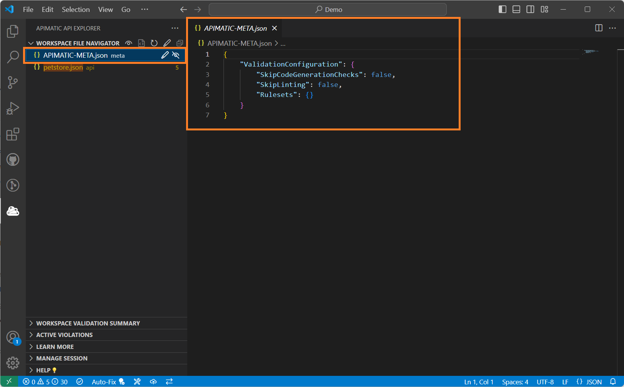624x387 pixels.
Task: Hide APIMATIC-META.json using crossed eye icon
Action: (x=176, y=55)
